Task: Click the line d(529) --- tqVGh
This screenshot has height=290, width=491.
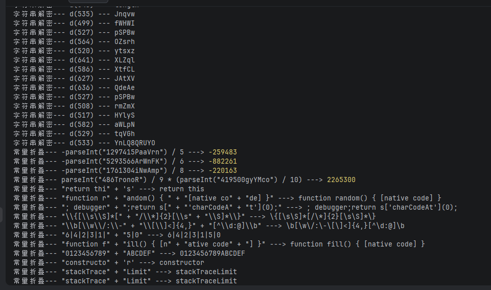Action: 74,133
